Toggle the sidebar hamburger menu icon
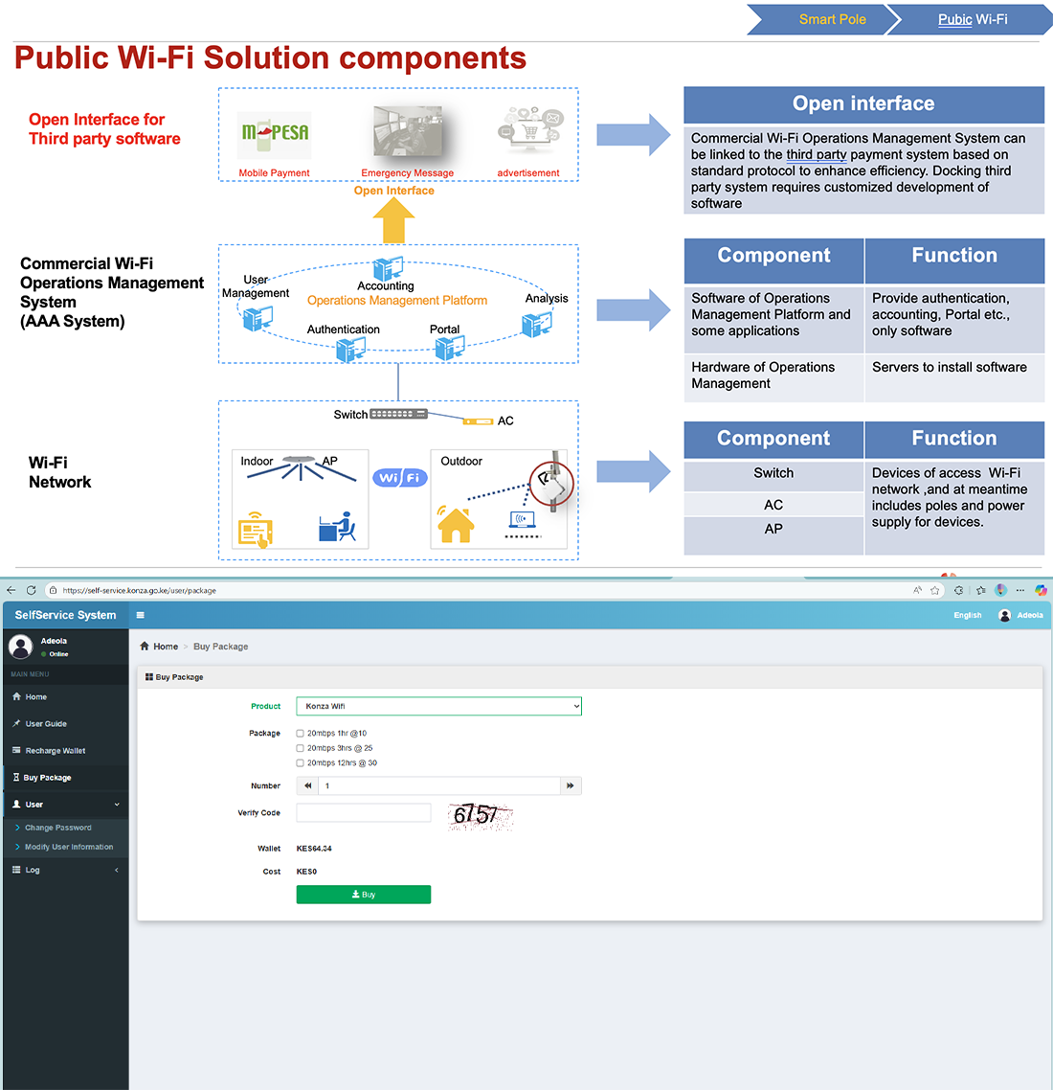 click(141, 615)
